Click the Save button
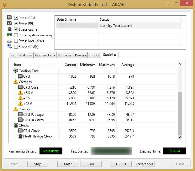 click(x=91, y=164)
